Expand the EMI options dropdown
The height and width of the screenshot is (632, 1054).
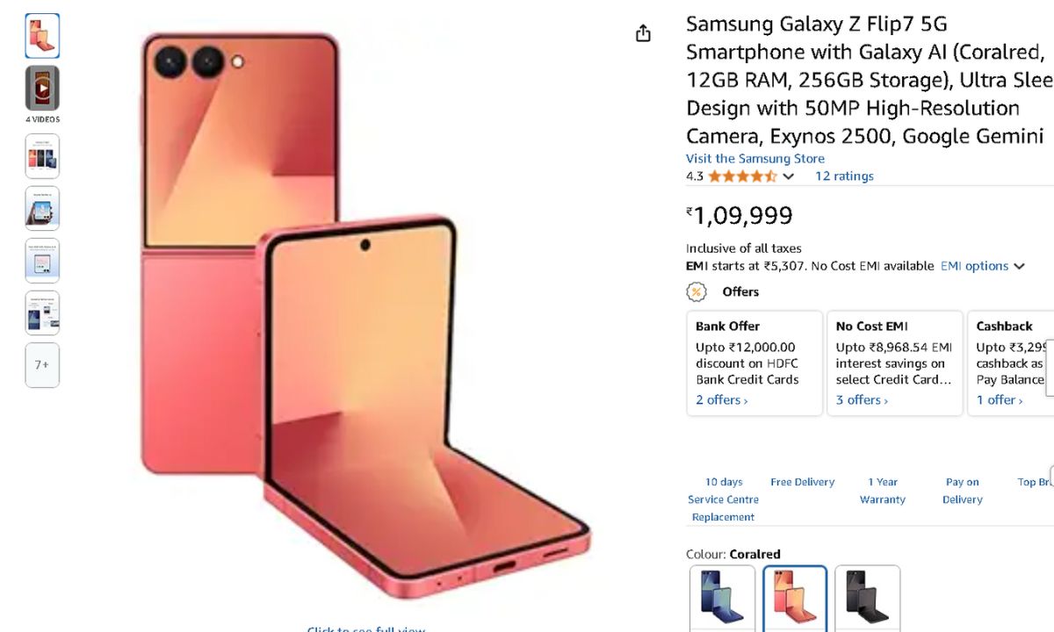[983, 266]
